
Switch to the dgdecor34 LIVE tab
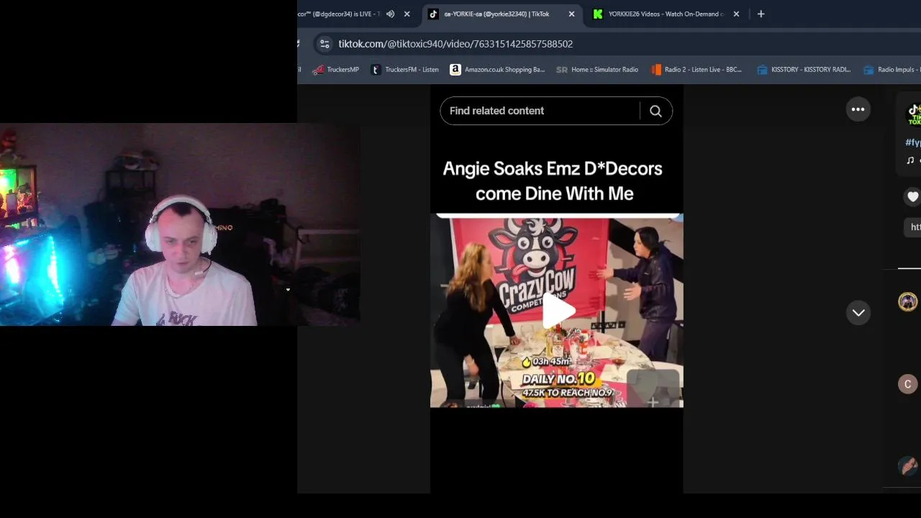pos(340,14)
